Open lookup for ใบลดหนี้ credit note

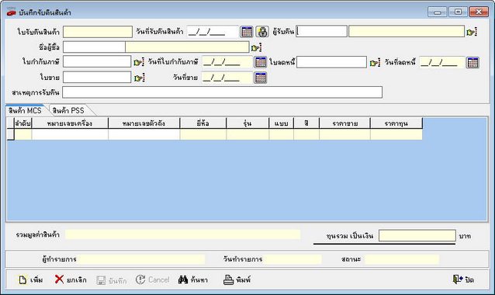pos(375,63)
